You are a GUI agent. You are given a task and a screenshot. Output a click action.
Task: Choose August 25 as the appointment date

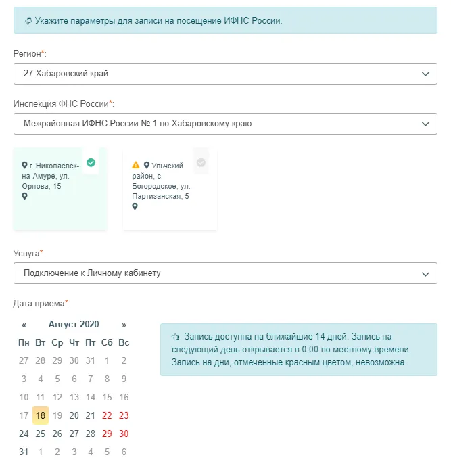41,434
